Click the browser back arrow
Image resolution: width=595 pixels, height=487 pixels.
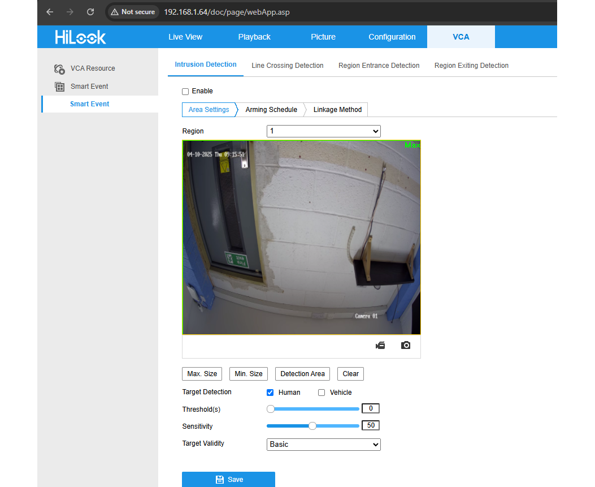tap(50, 12)
